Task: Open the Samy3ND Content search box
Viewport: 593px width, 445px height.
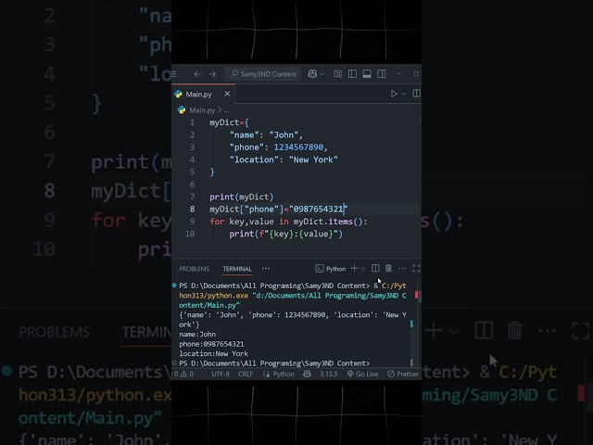Action: pos(263,74)
